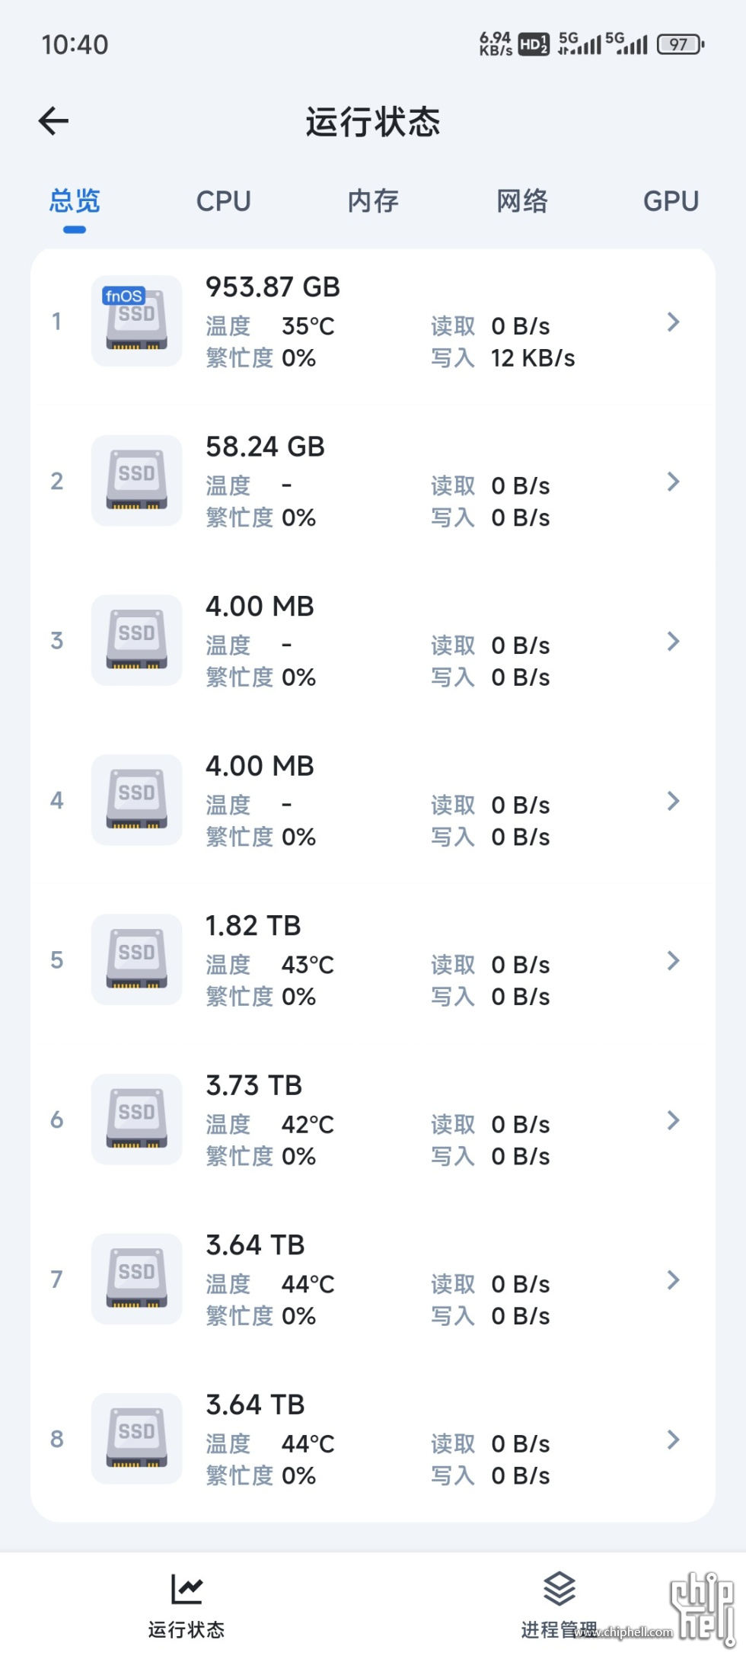
Task: Switch to the GPU tab
Action: tap(671, 201)
